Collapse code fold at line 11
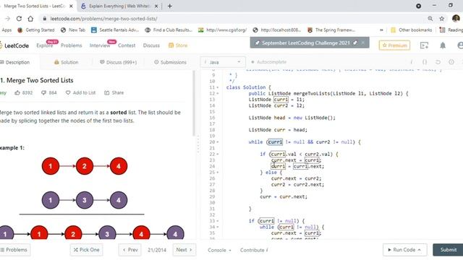The width and height of the screenshot is (463, 260). (218, 87)
